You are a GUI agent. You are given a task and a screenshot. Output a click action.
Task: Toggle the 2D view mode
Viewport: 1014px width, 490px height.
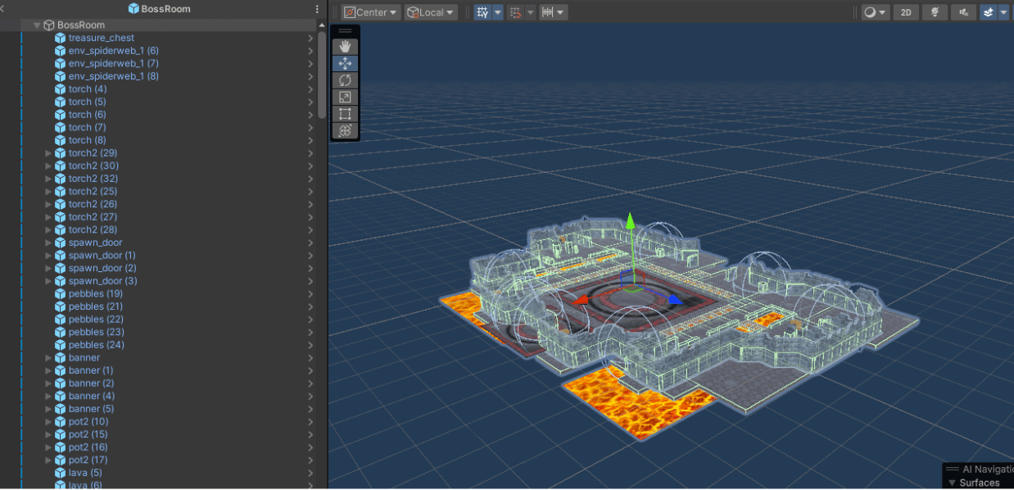[905, 12]
